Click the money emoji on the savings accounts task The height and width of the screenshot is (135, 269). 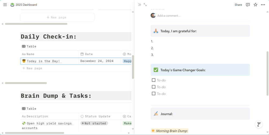24,123
